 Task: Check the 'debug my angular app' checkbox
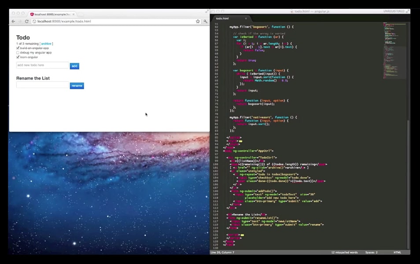tap(18, 52)
